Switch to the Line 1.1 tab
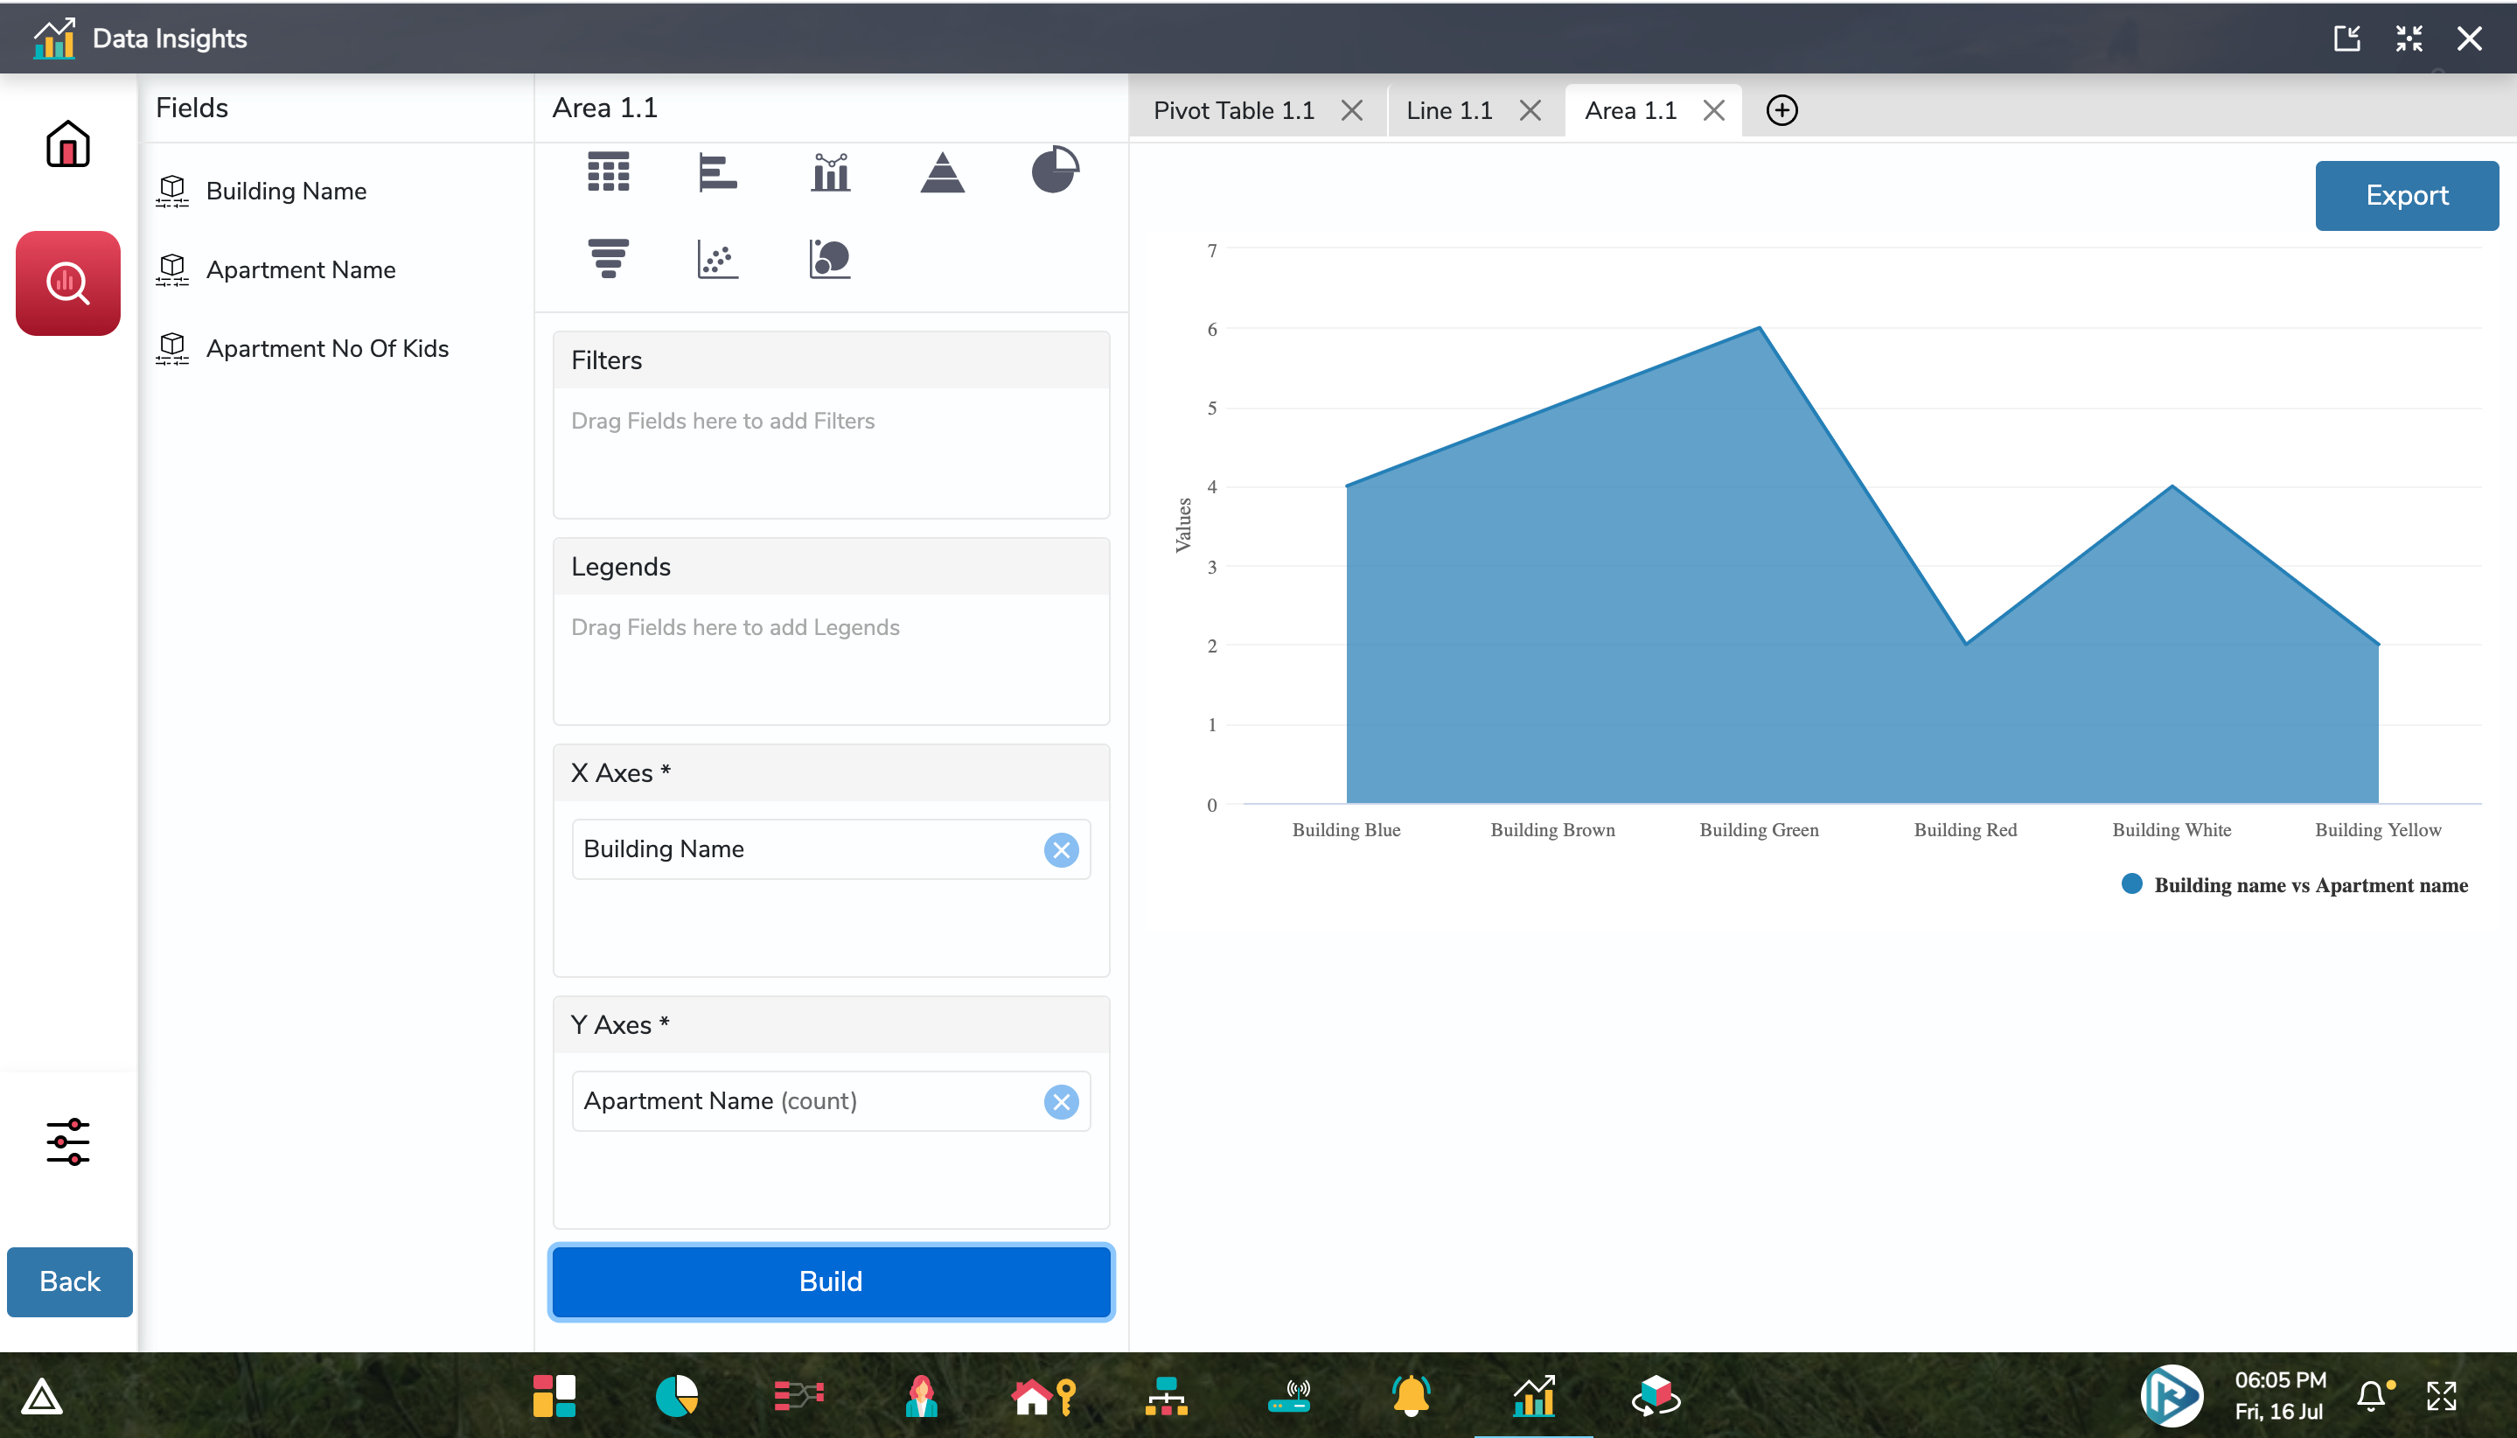The height and width of the screenshot is (1438, 2517). point(1448,110)
